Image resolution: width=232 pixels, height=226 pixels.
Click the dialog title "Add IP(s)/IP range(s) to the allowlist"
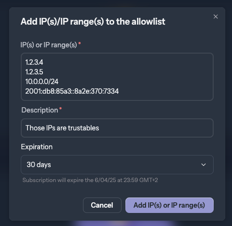(93, 22)
